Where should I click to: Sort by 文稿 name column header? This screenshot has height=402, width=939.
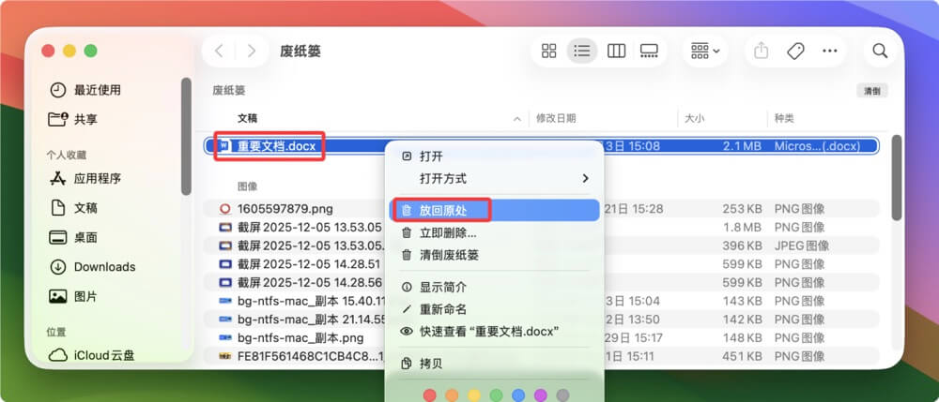(x=247, y=118)
